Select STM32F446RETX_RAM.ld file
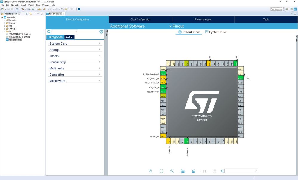Viewport: 298px width, 180px height. pos(19,37)
